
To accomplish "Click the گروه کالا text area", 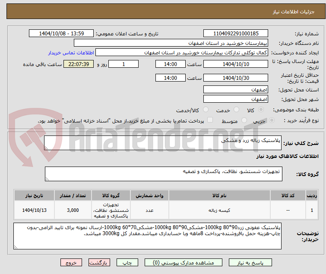I will pos(164,174).
